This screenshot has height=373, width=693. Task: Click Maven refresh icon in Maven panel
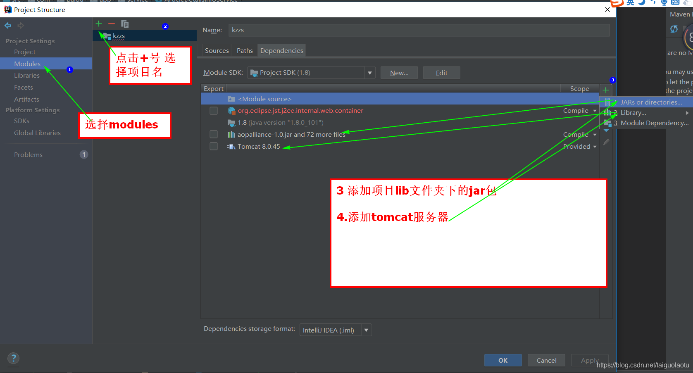tap(674, 29)
